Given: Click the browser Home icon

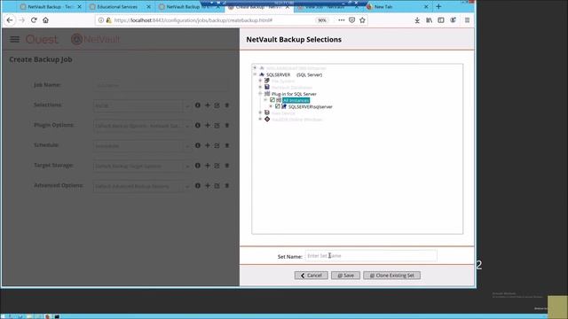Looking at the screenshot, I should 45,20.
